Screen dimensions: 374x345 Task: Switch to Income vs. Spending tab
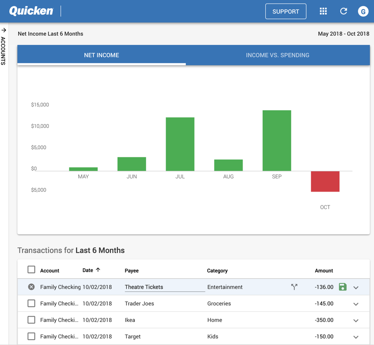278,55
